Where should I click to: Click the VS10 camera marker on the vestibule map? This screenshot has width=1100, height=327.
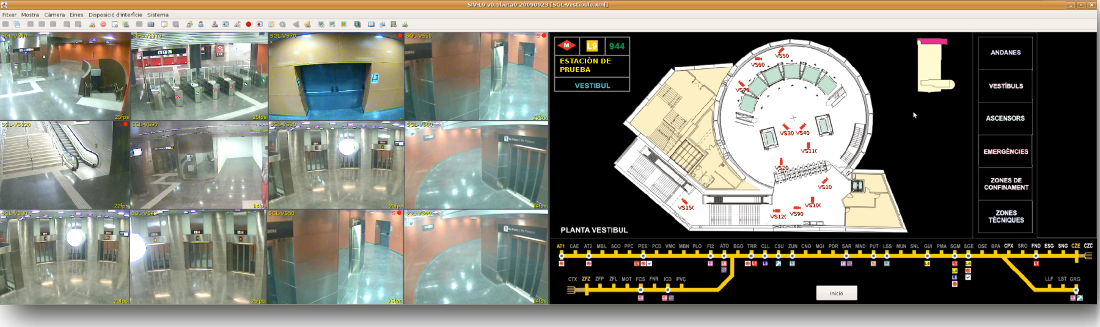[x=824, y=184]
